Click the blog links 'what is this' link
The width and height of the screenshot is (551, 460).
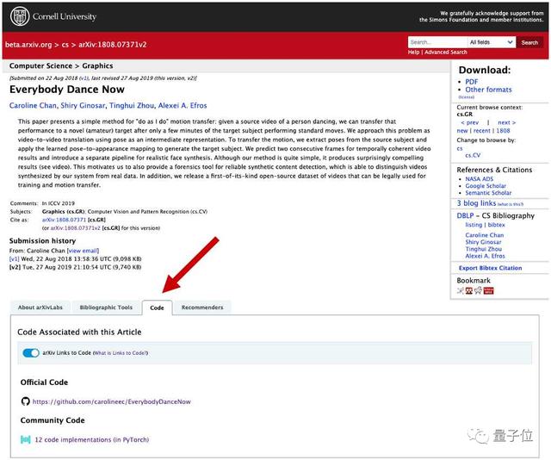tap(511, 204)
